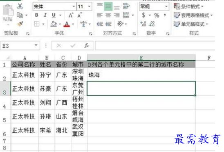The width and height of the screenshot is (224, 152).
Task: Open underline style dropdown arrow
Action: click(60, 15)
